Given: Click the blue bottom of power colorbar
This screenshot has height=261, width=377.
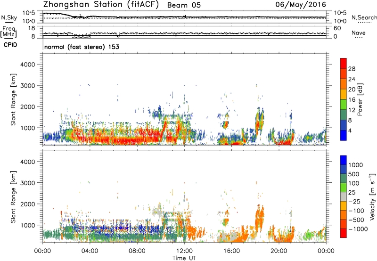Looking at the screenshot, I should click(344, 135).
